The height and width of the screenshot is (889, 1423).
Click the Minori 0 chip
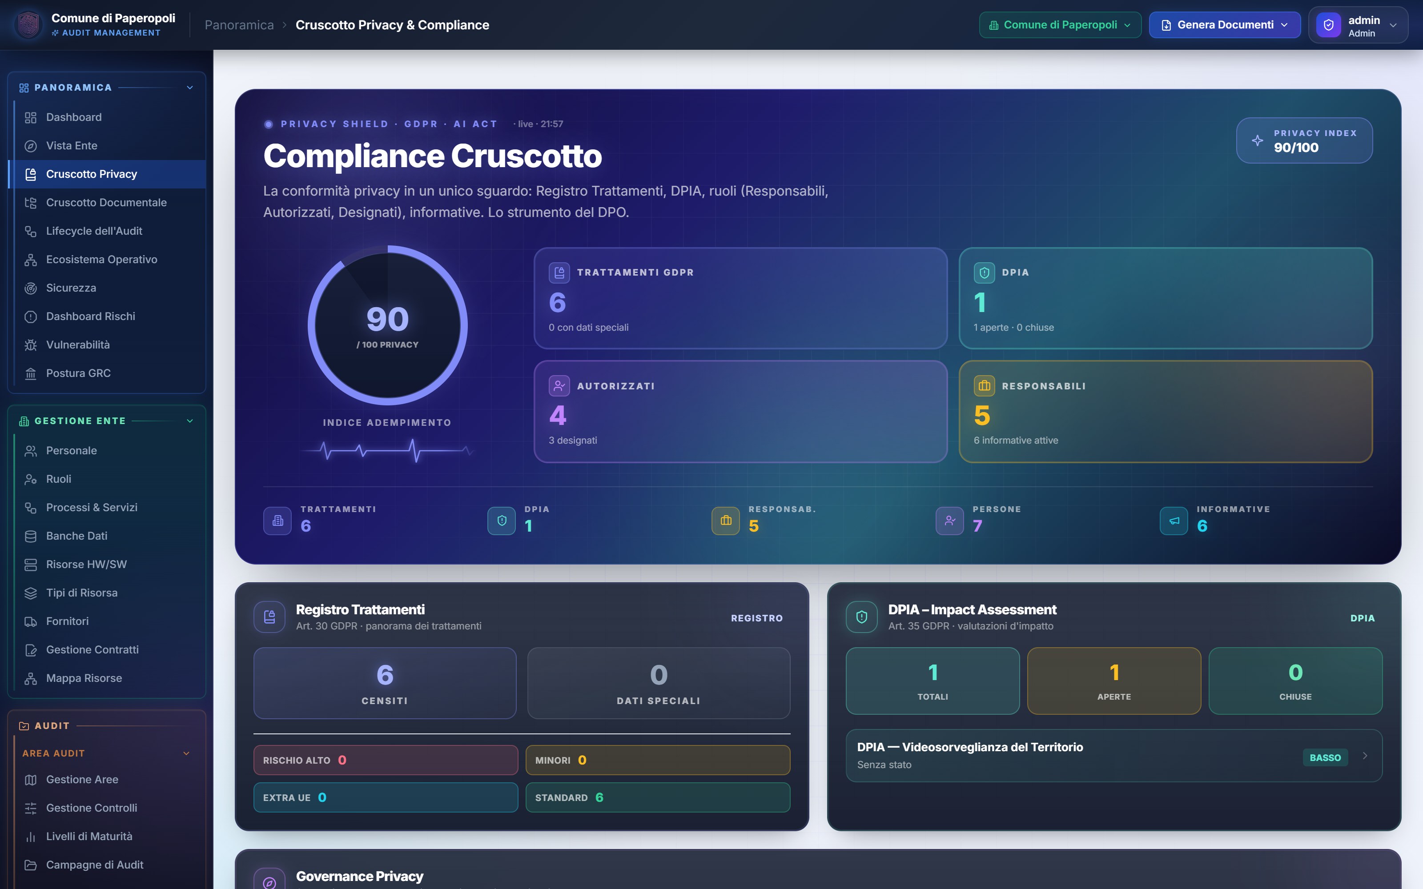coord(658,760)
